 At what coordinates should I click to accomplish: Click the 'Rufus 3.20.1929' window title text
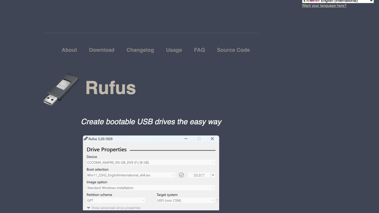[100, 139]
